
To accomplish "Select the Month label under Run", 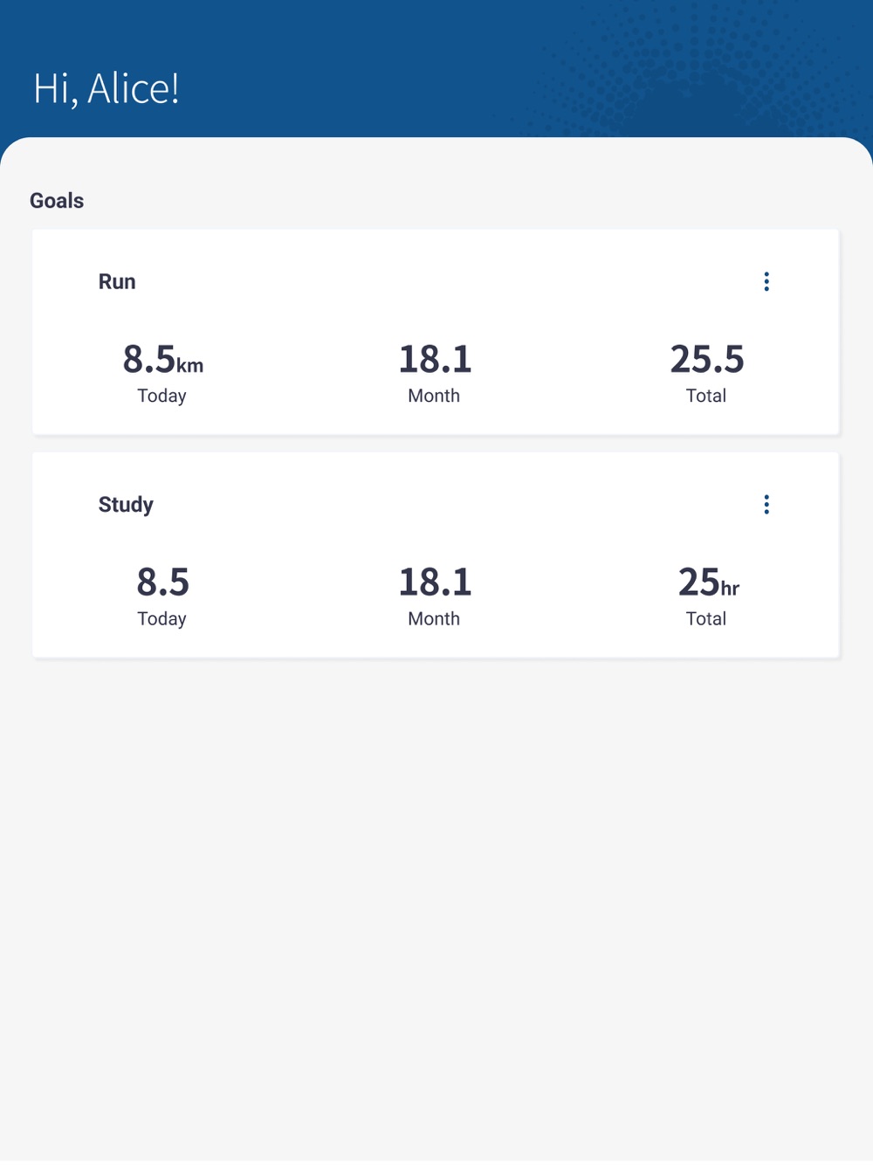I will 434,396.
